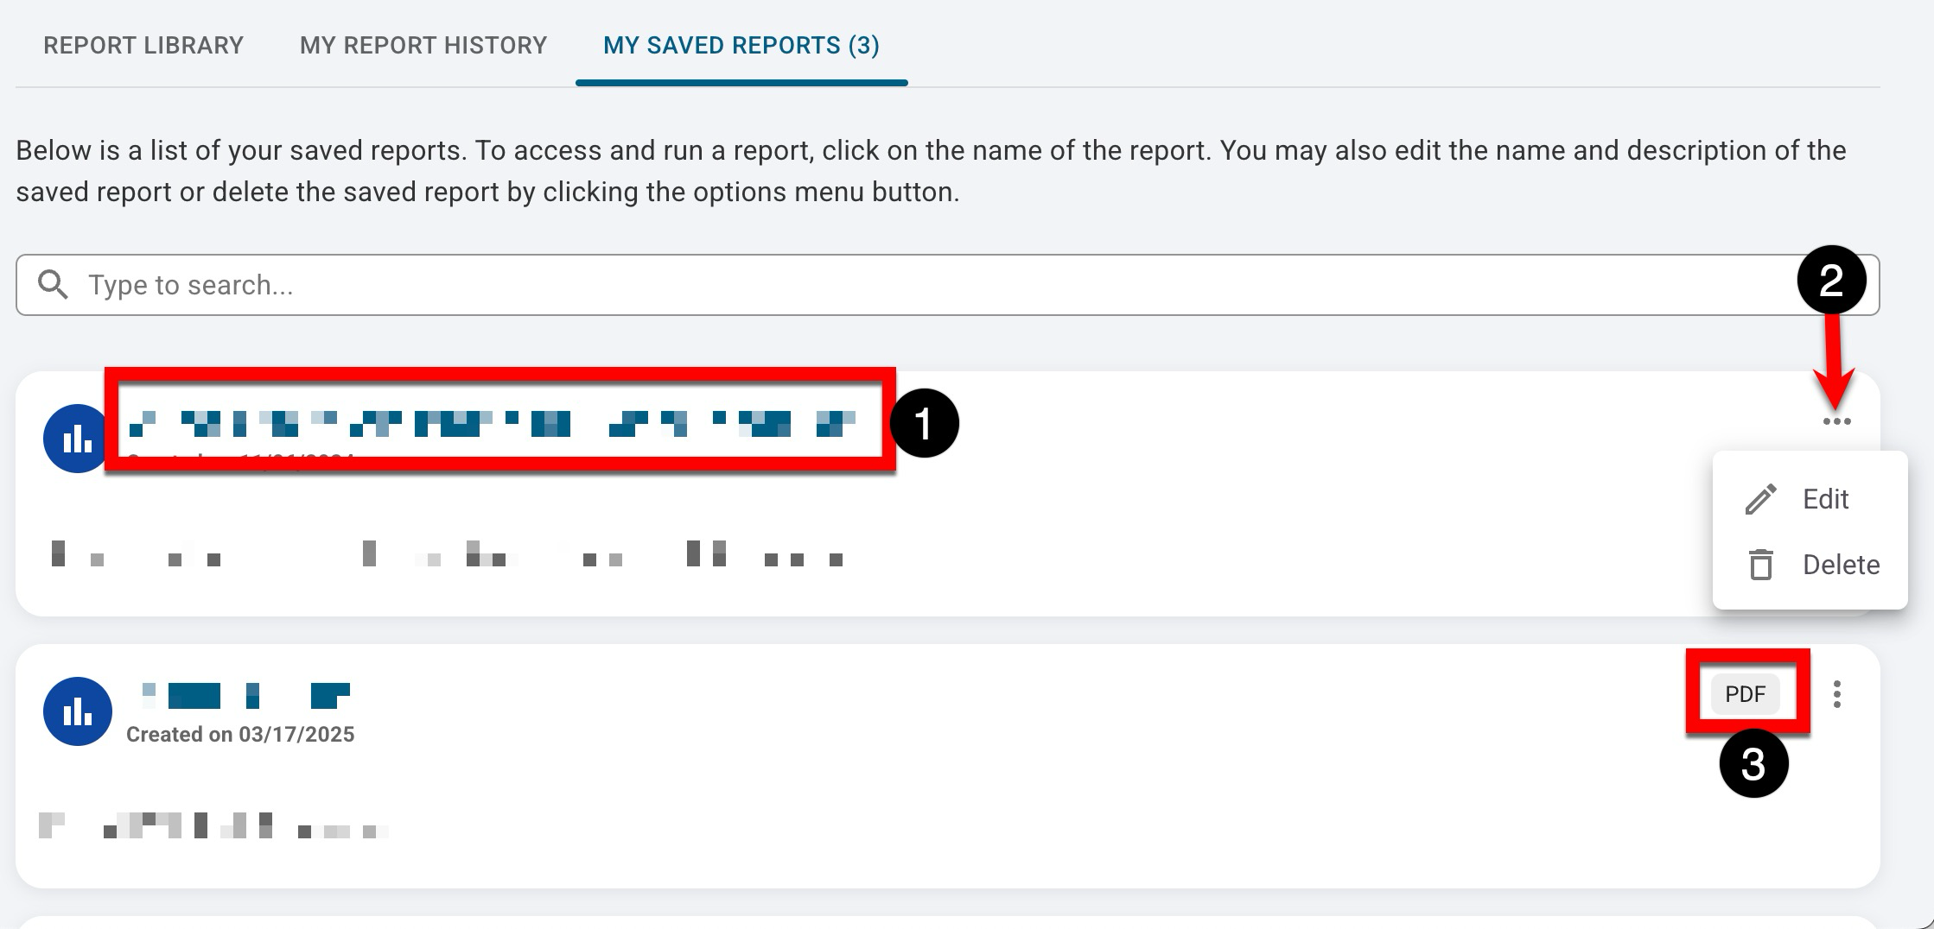Click the trash can icon in the options menu
Image resolution: width=1934 pixels, height=929 pixels.
point(1760,565)
